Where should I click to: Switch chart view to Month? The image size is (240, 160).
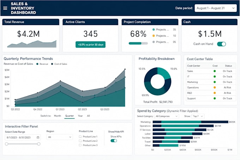point(58,116)
